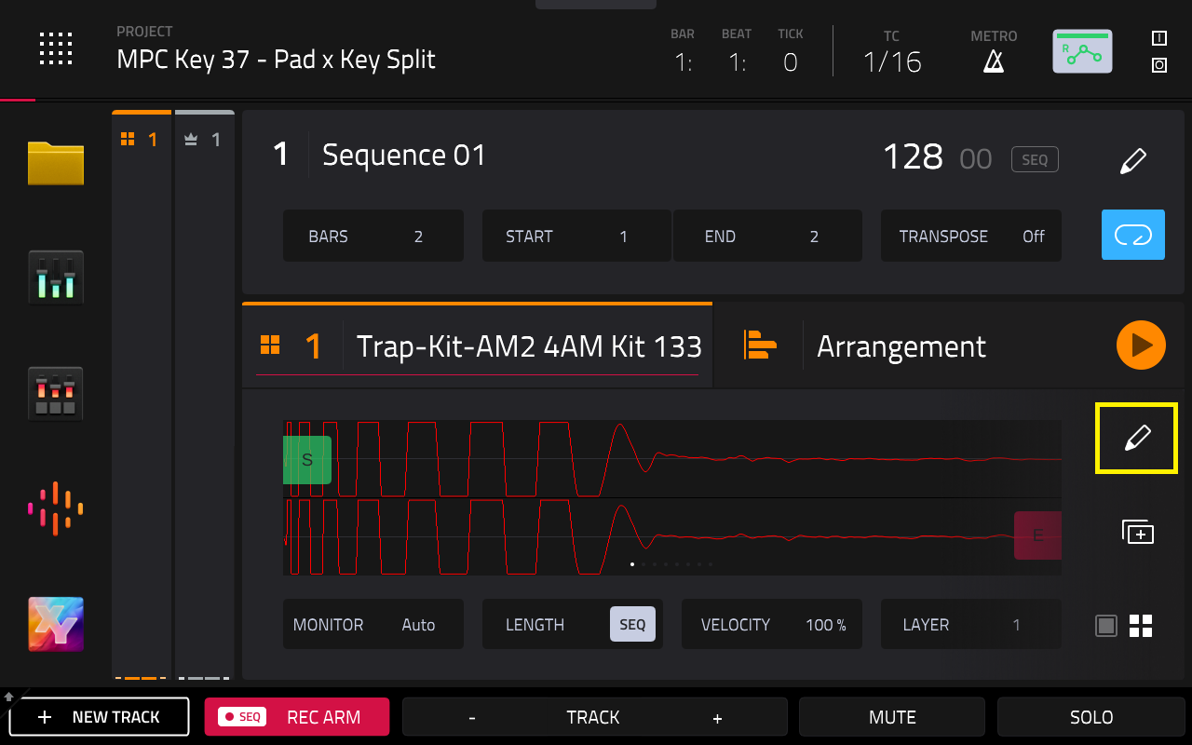
Task: Toggle REC ARM
Action: point(297,717)
